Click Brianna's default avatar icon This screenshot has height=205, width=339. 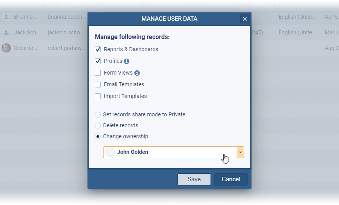pyautogui.click(x=6, y=17)
